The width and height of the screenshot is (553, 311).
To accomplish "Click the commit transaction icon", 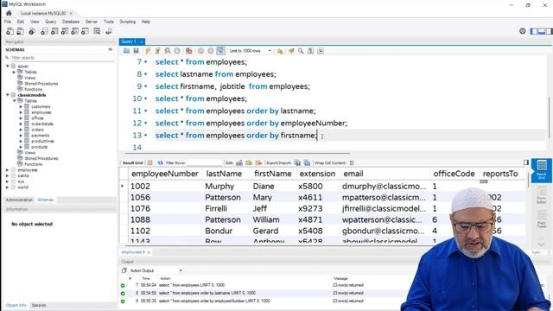I will [200, 51].
